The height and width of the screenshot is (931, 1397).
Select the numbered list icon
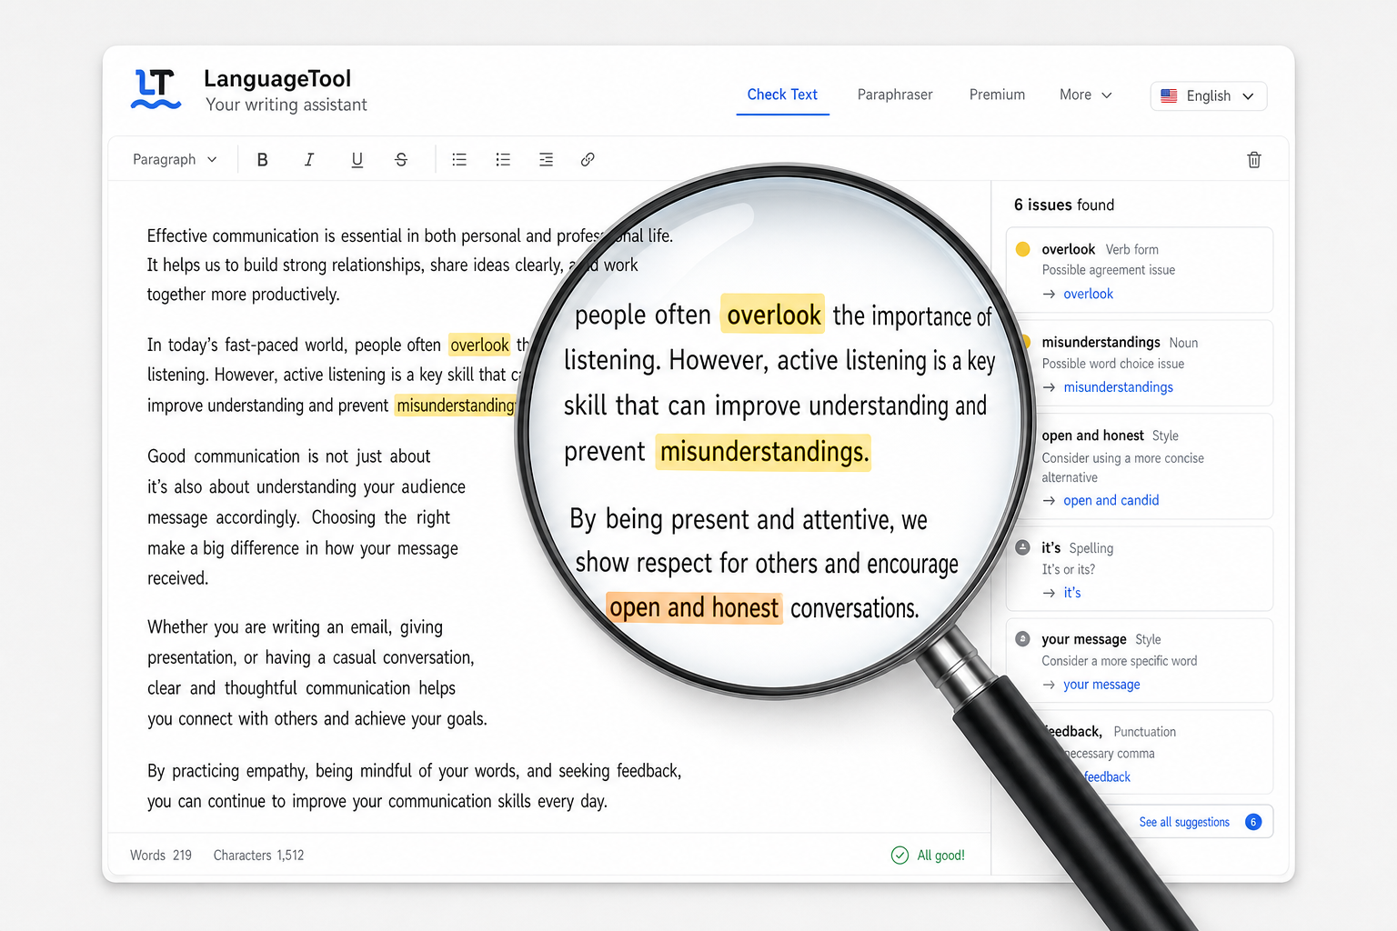click(503, 159)
